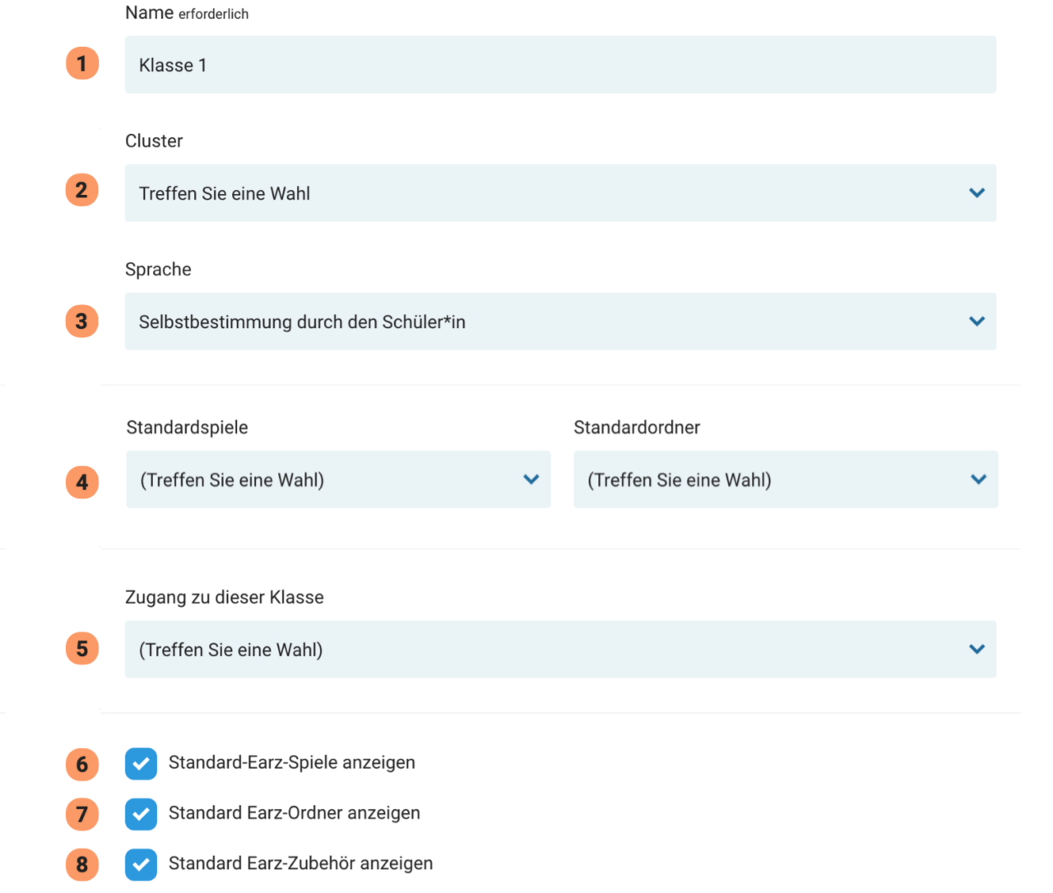Click the orange step marker numbered 5
The image size is (1053, 893).
point(81,649)
